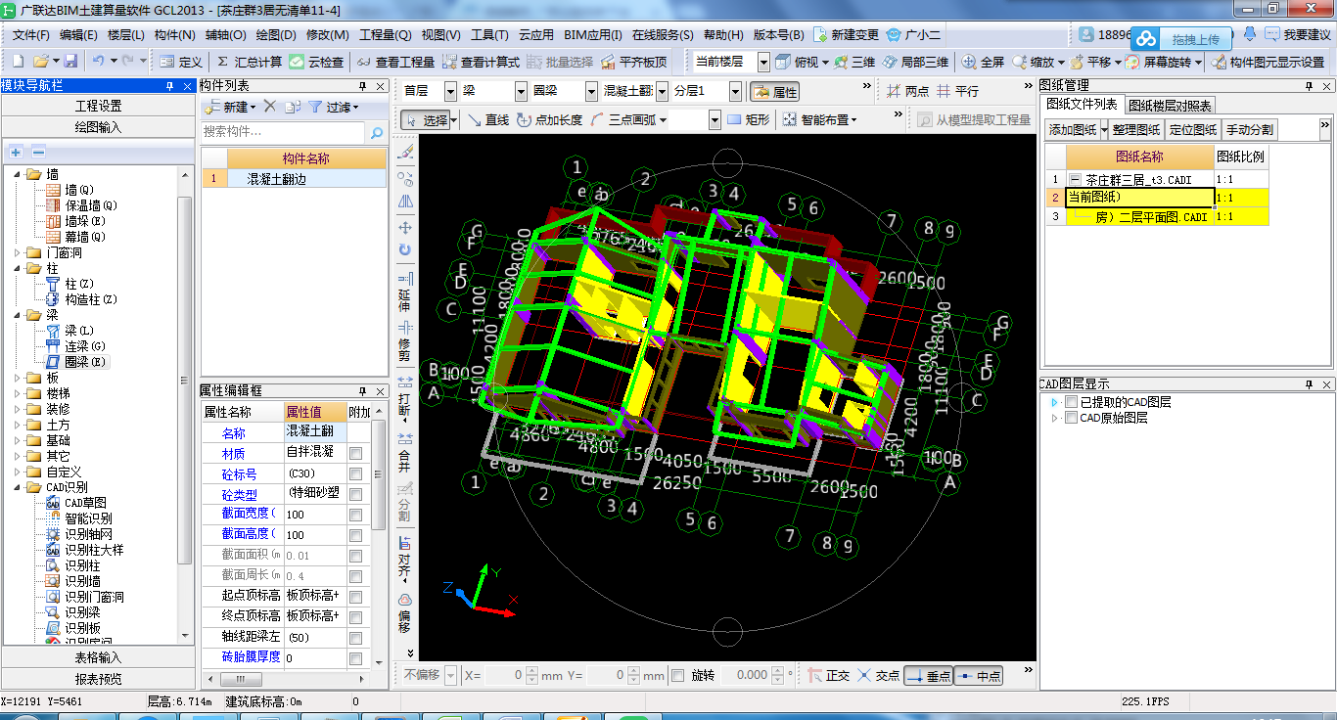Choose the 矩形 rectangle drawing tool
Screen dimensions: 1337x720
[749, 120]
